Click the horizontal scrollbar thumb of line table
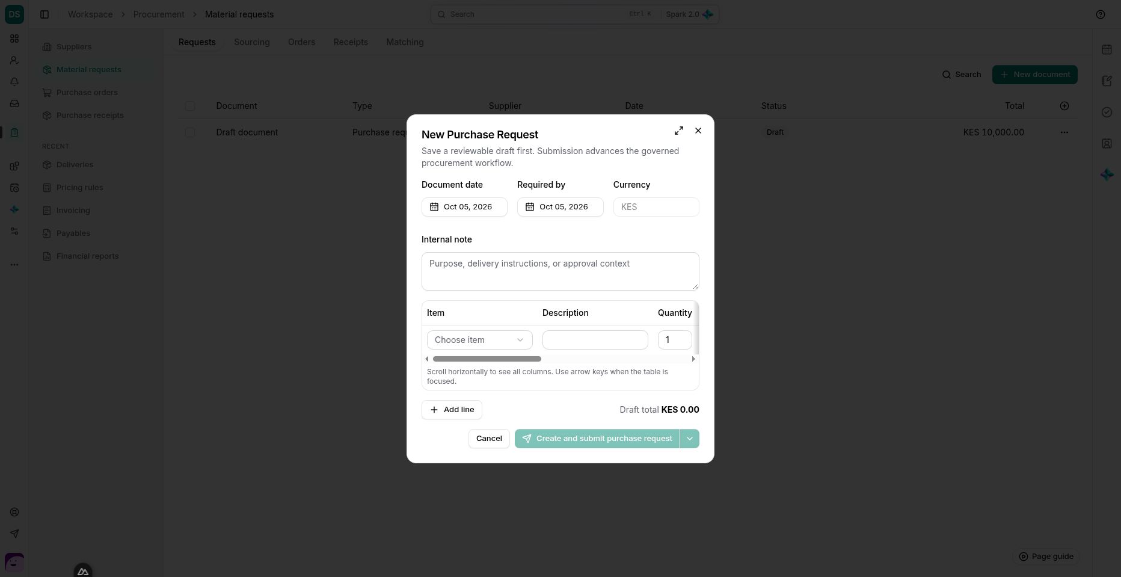The width and height of the screenshot is (1121, 577). 487,359
